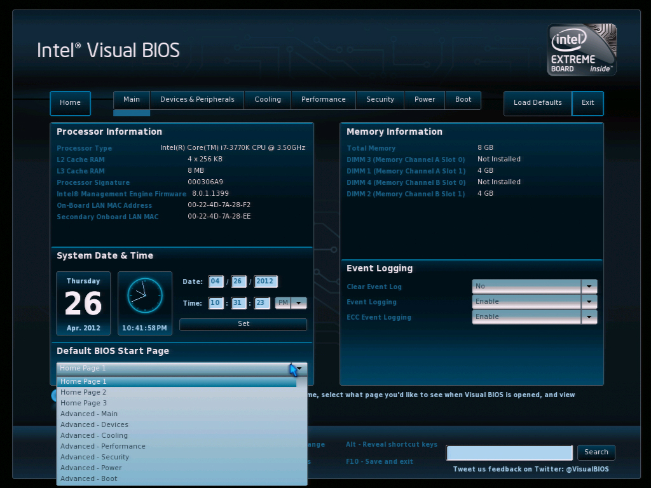Switch to the Boot tab
The width and height of the screenshot is (651, 488).
coord(463,99)
